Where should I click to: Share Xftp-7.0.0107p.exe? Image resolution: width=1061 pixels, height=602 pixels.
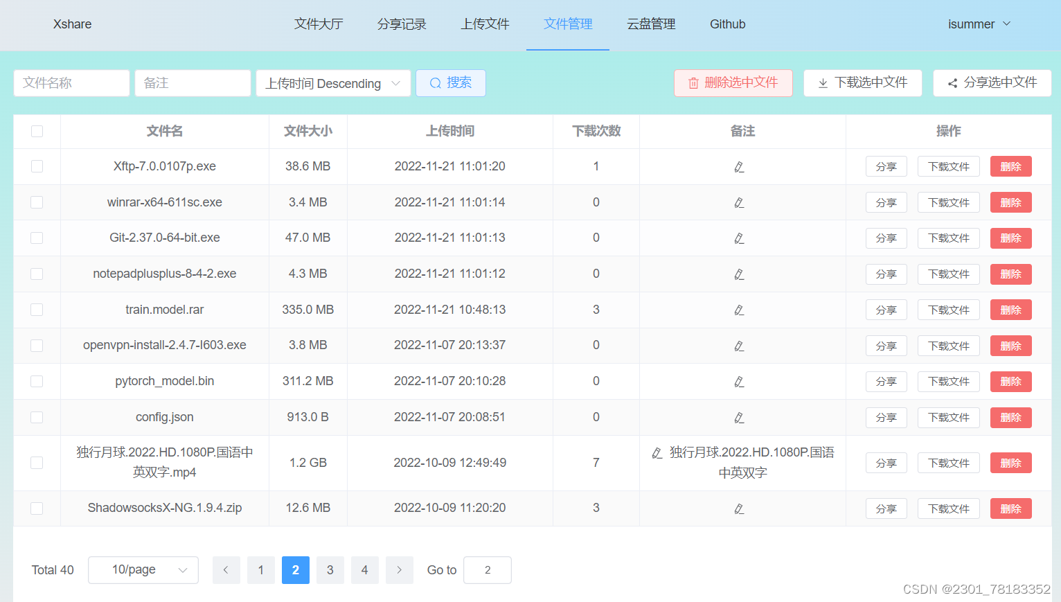point(886,167)
